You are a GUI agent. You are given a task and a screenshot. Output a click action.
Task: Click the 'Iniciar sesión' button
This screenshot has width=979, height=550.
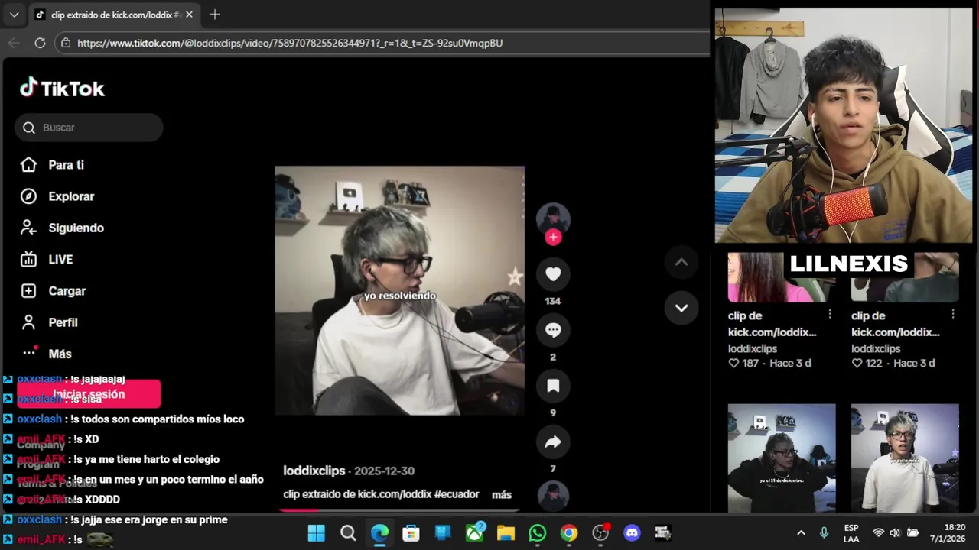pos(89,394)
